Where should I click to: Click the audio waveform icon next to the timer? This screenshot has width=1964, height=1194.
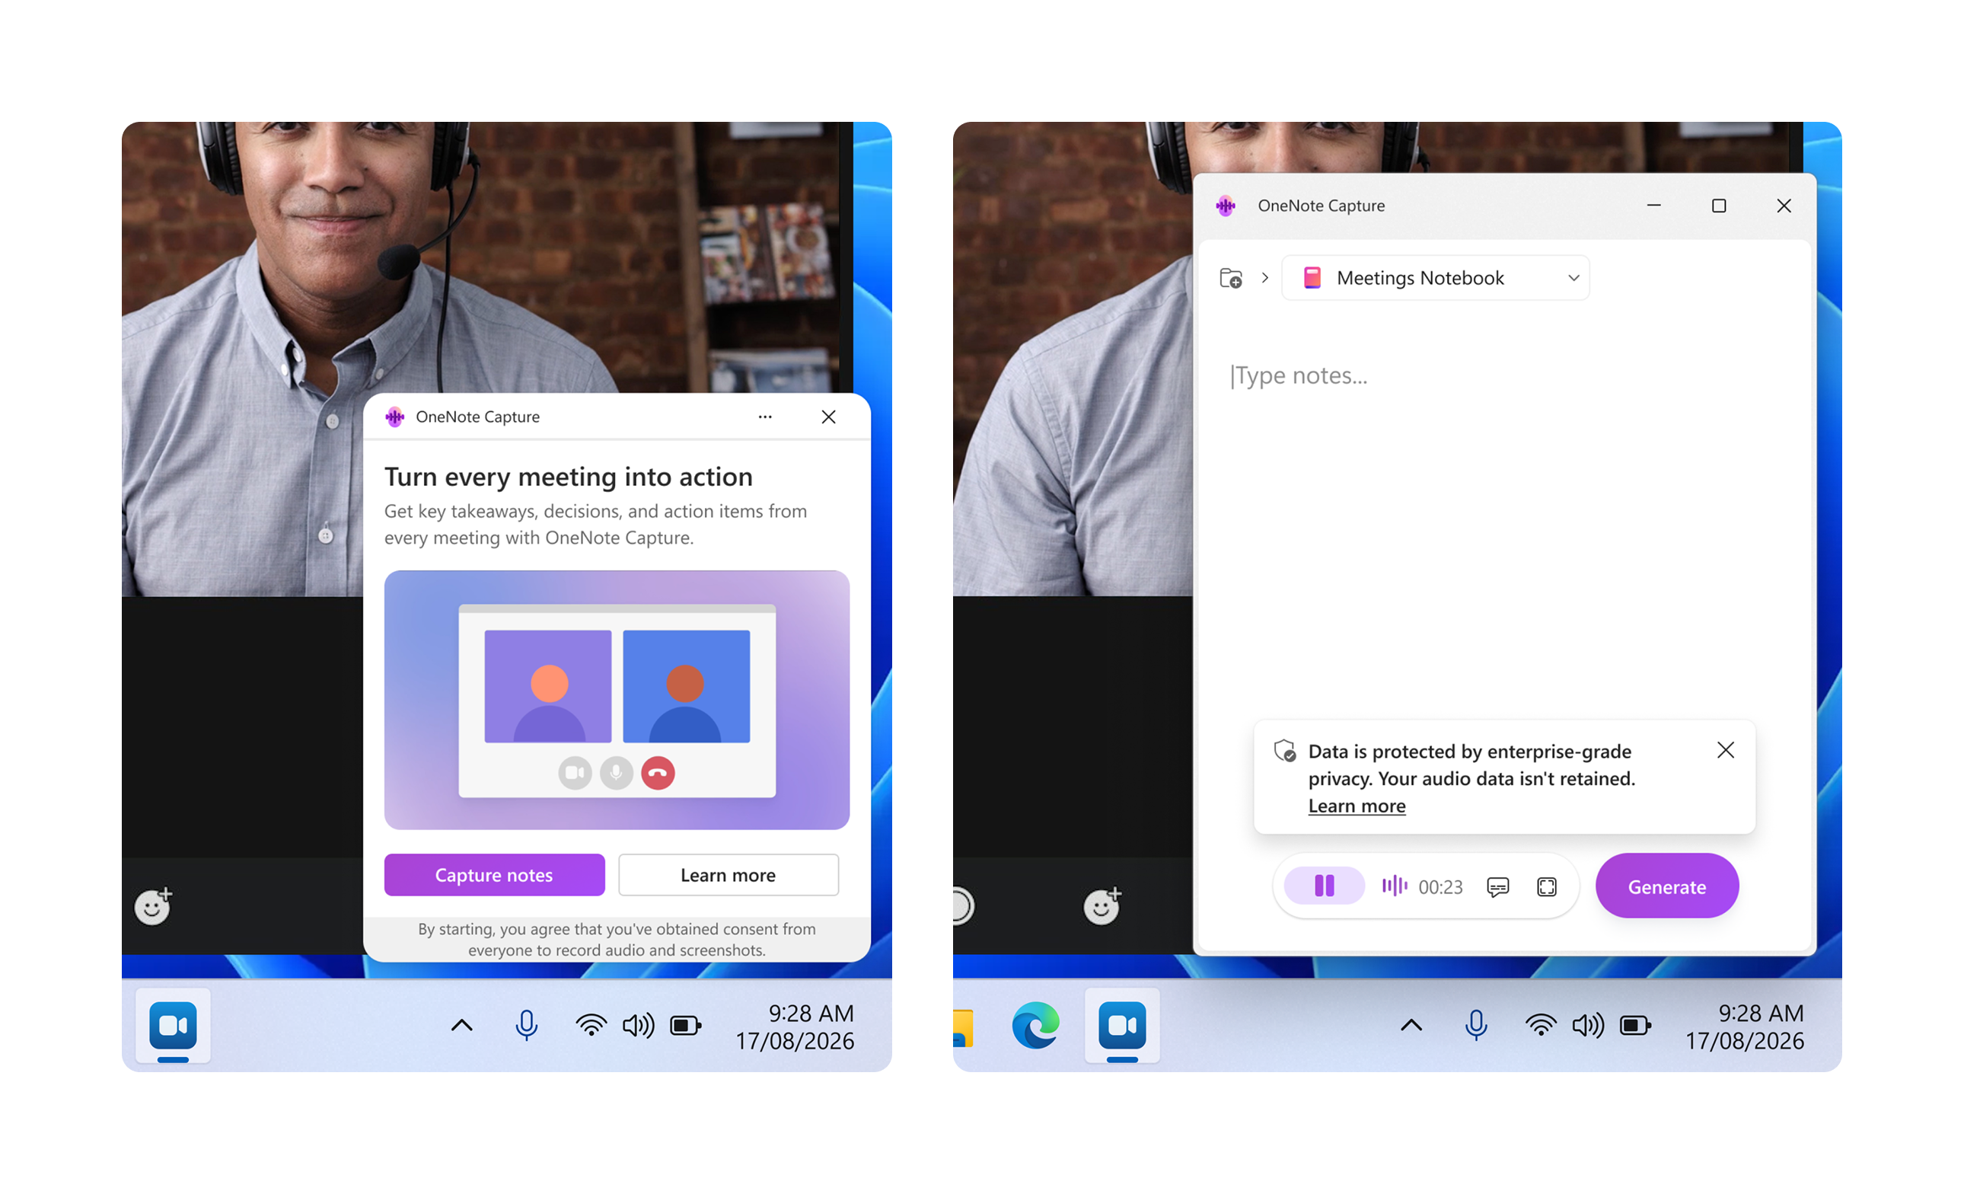[1394, 886]
